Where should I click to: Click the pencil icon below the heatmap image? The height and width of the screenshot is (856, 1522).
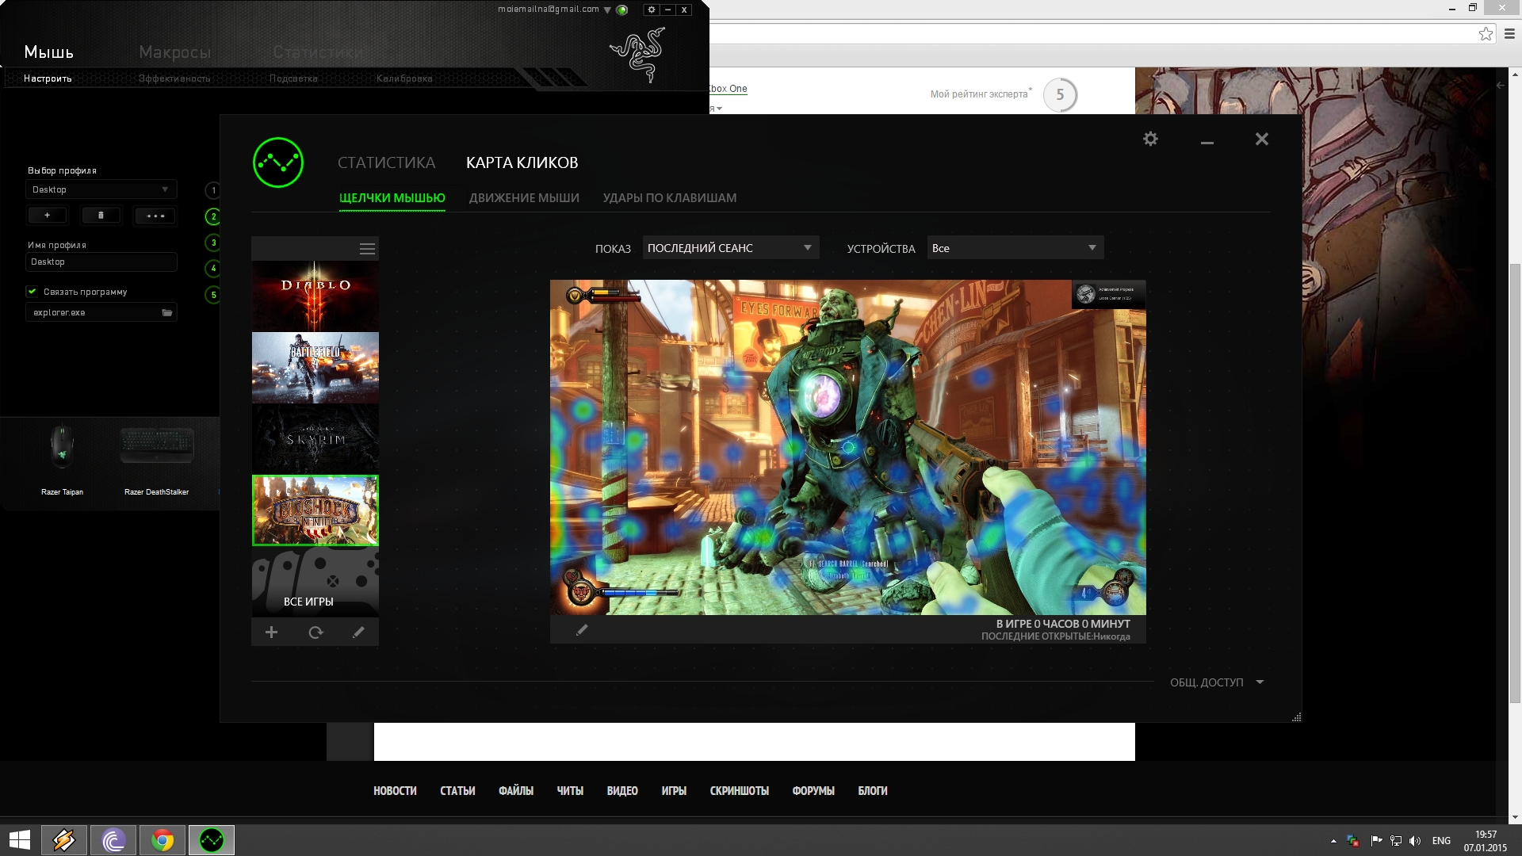[582, 630]
